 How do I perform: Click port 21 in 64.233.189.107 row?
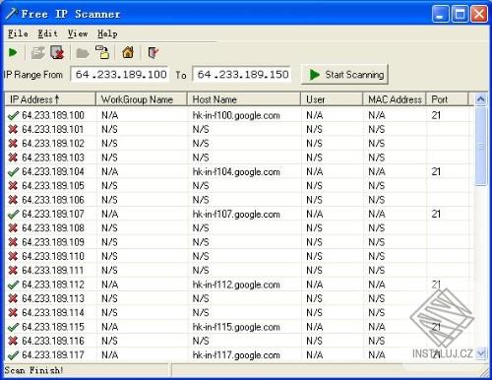point(436,214)
